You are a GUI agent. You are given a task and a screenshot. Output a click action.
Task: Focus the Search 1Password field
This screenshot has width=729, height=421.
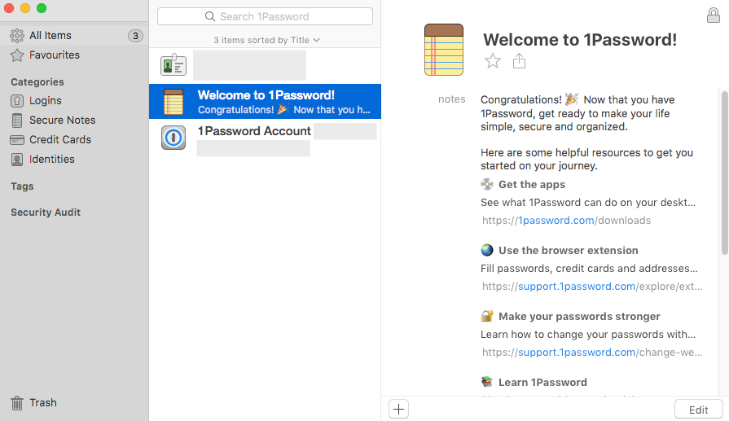point(265,17)
